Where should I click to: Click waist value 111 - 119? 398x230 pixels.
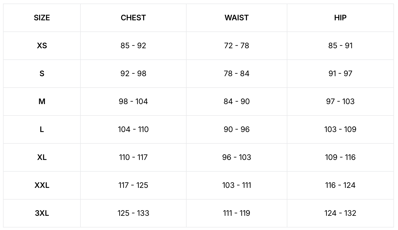(237, 213)
